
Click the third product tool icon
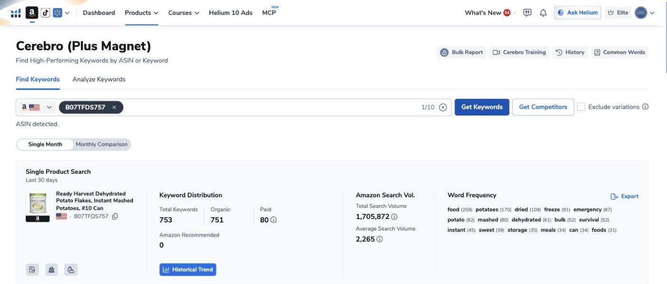(71, 270)
